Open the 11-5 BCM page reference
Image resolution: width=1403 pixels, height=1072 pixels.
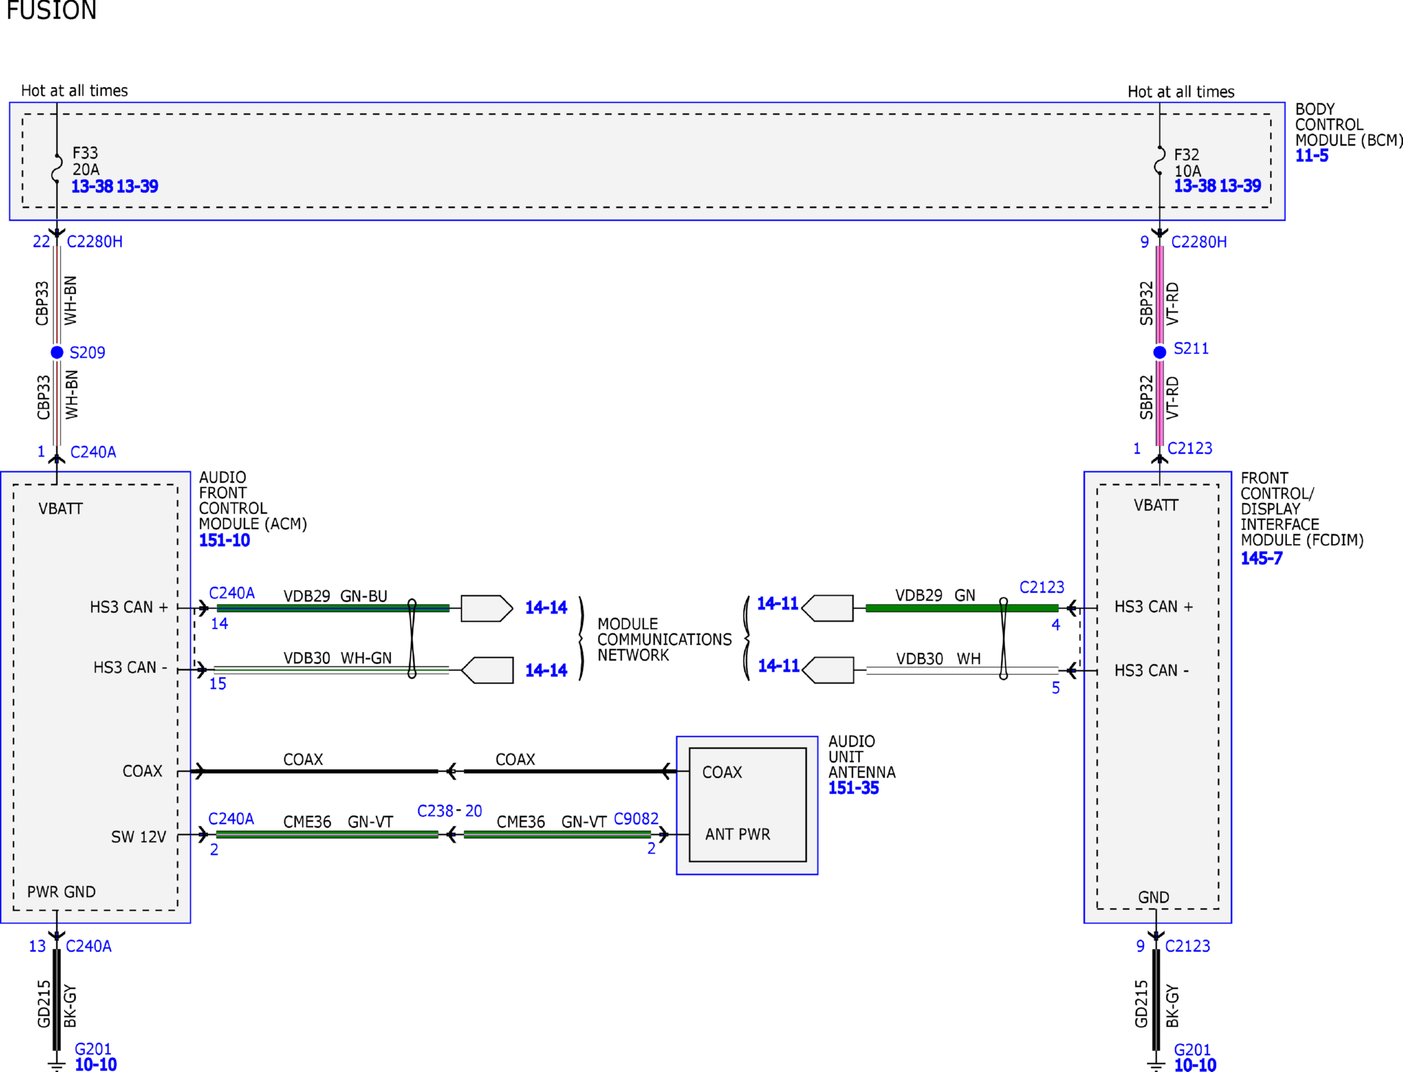(1311, 156)
